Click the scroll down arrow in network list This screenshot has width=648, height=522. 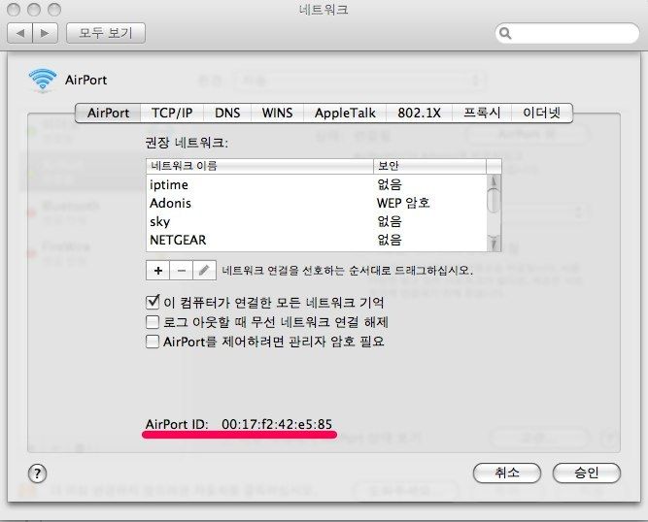[x=494, y=243]
